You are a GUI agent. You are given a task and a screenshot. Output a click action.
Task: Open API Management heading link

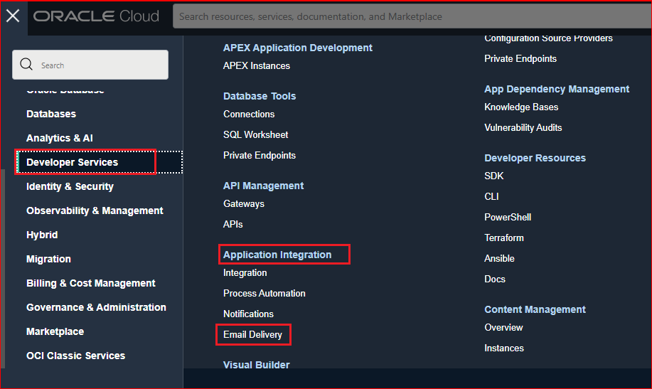point(263,186)
